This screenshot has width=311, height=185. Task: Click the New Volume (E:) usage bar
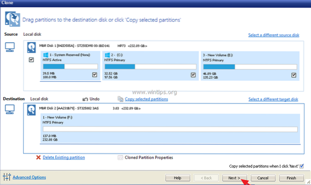[250, 67]
